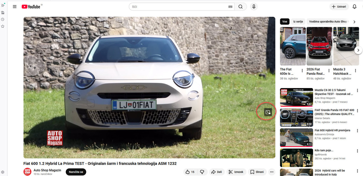Open Auto Shop Magazin channel name link
Viewport: 363px width, 176px height.
(47, 170)
